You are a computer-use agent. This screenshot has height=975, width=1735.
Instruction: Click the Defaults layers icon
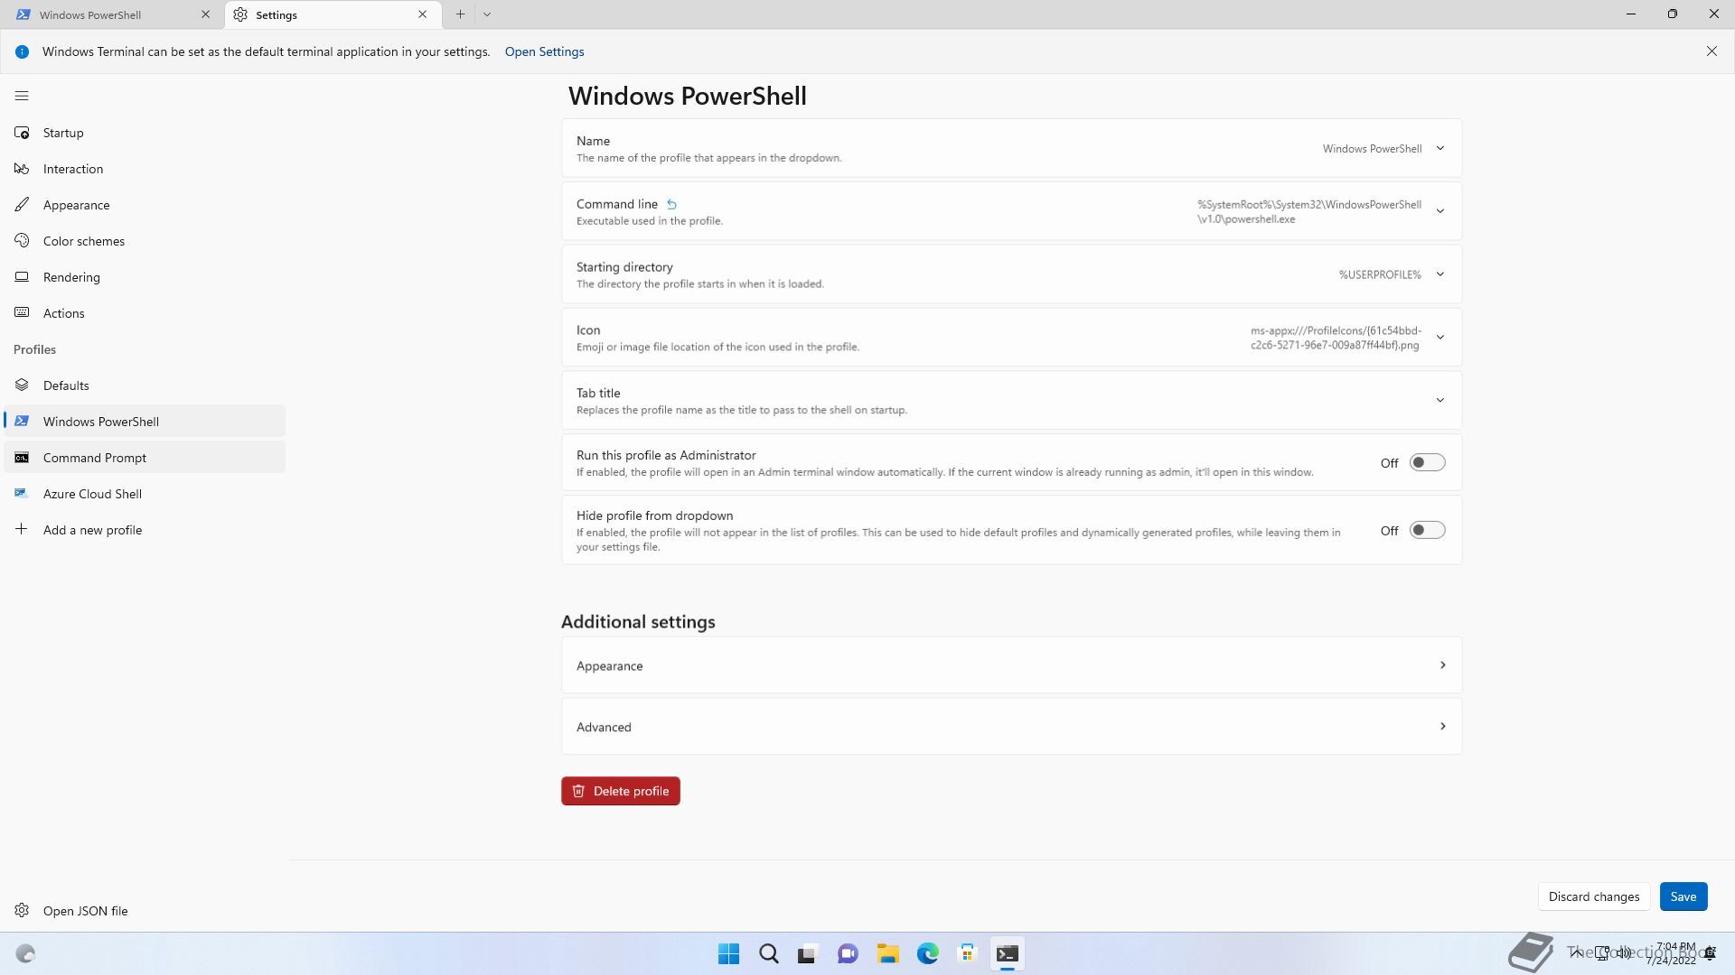coord(22,385)
